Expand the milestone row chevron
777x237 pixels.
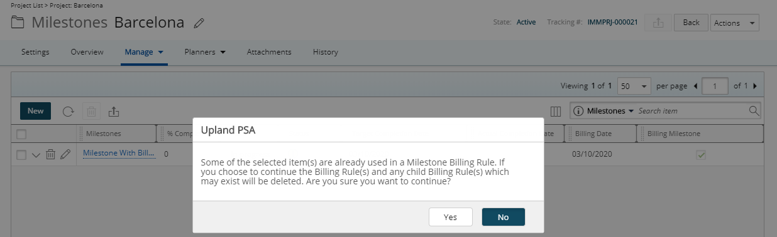[x=36, y=155]
